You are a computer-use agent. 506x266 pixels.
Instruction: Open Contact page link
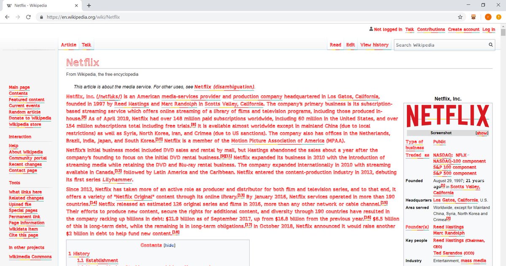point(23,171)
